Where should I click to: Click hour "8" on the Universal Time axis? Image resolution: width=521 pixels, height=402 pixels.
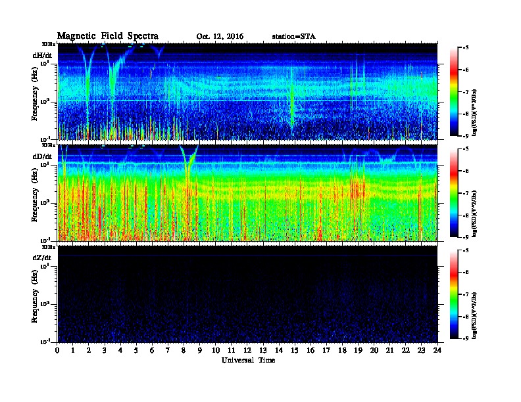click(184, 350)
